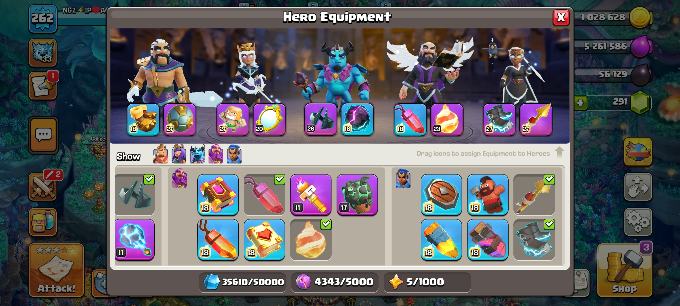
Task: Tap the Attack! button
Action: click(56, 271)
